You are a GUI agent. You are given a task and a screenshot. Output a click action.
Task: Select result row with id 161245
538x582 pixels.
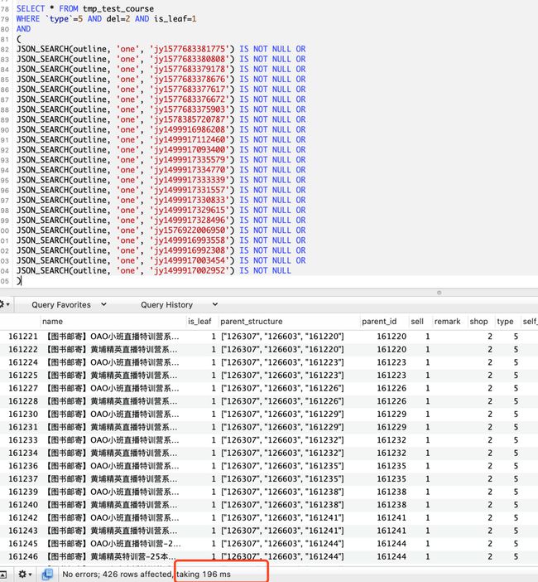[269, 543]
